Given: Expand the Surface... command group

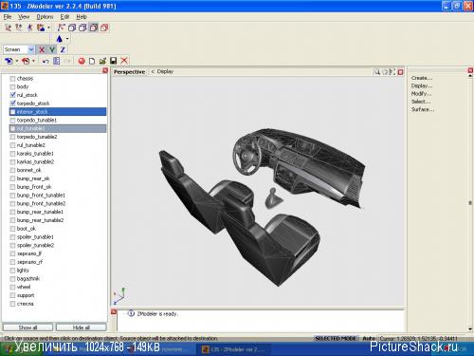Looking at the screenshot, I should (423, 109).
